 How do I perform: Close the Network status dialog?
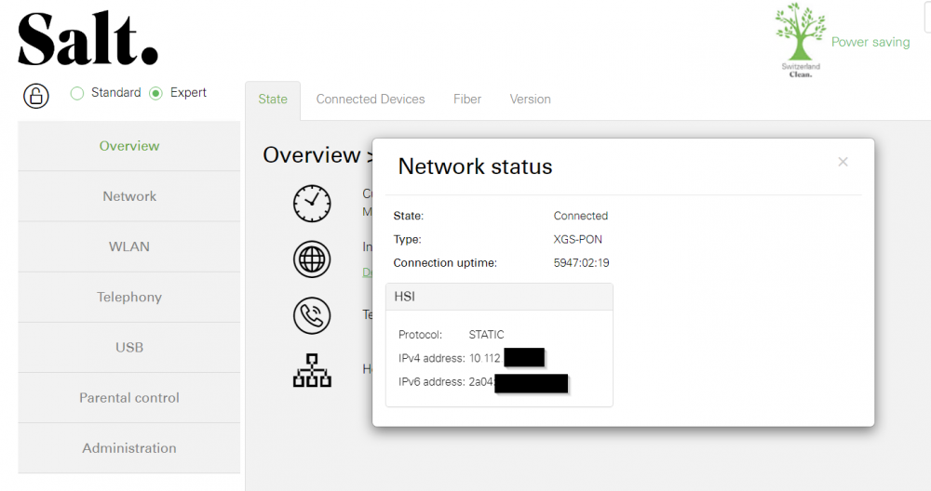click(843, 162)
